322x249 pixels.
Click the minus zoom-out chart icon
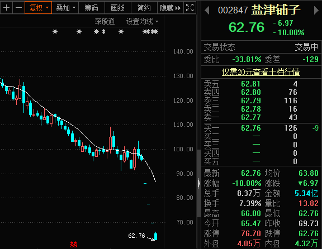coord(18,8)
